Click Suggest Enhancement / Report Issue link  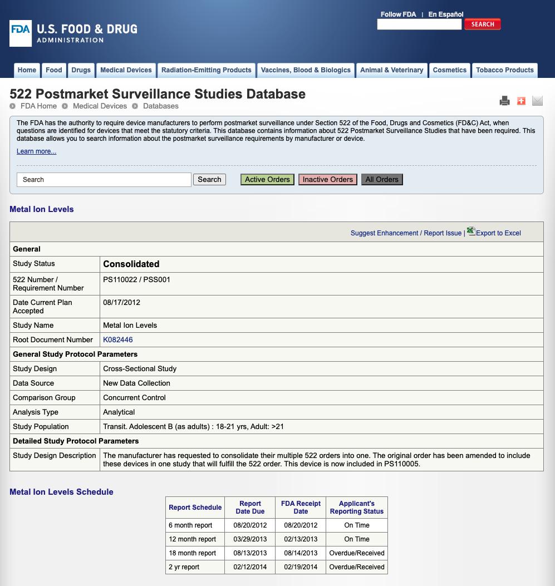click(x=406, y=233)
